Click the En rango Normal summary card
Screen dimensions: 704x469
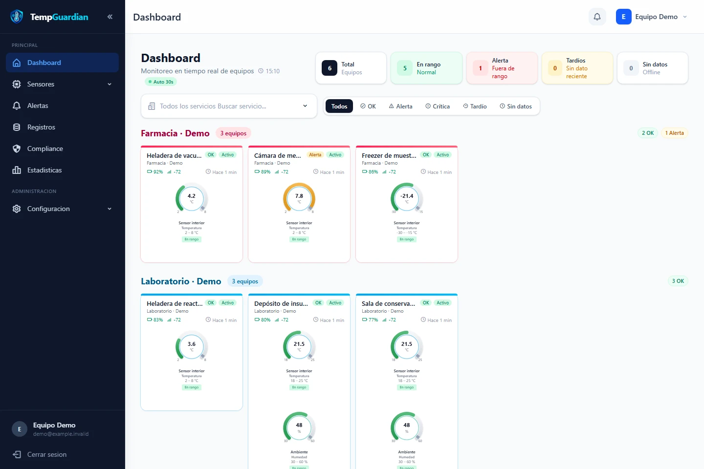[x=426, y=68]
